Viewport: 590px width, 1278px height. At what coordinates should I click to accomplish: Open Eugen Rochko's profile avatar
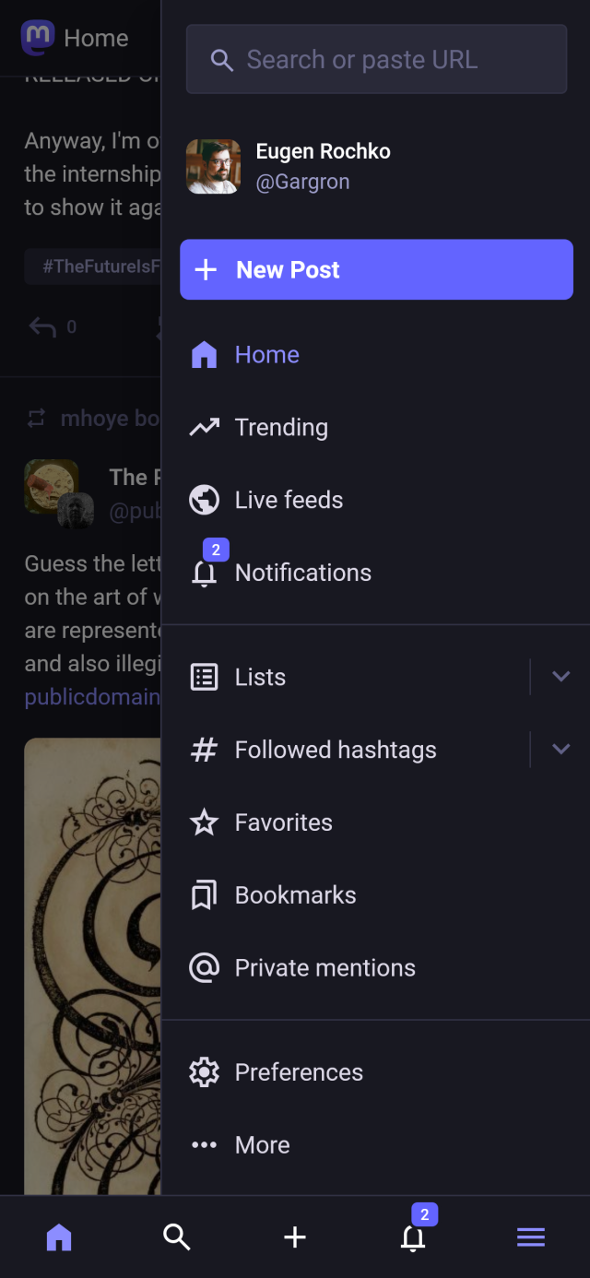[214, 167]
